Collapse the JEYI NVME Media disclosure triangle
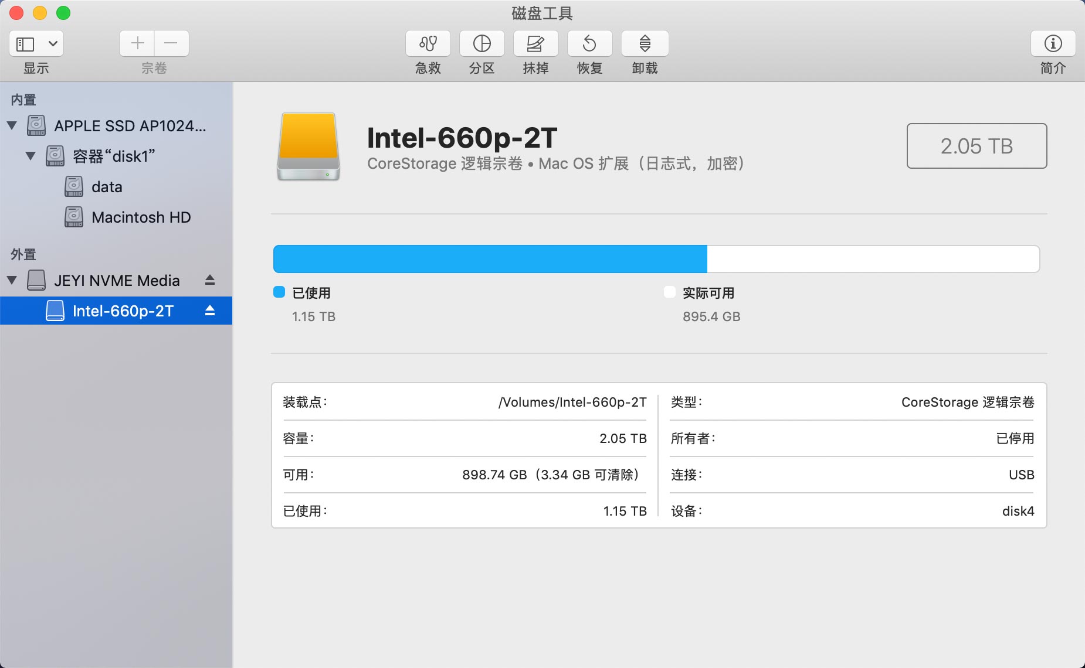 click(x=12, y=280)
